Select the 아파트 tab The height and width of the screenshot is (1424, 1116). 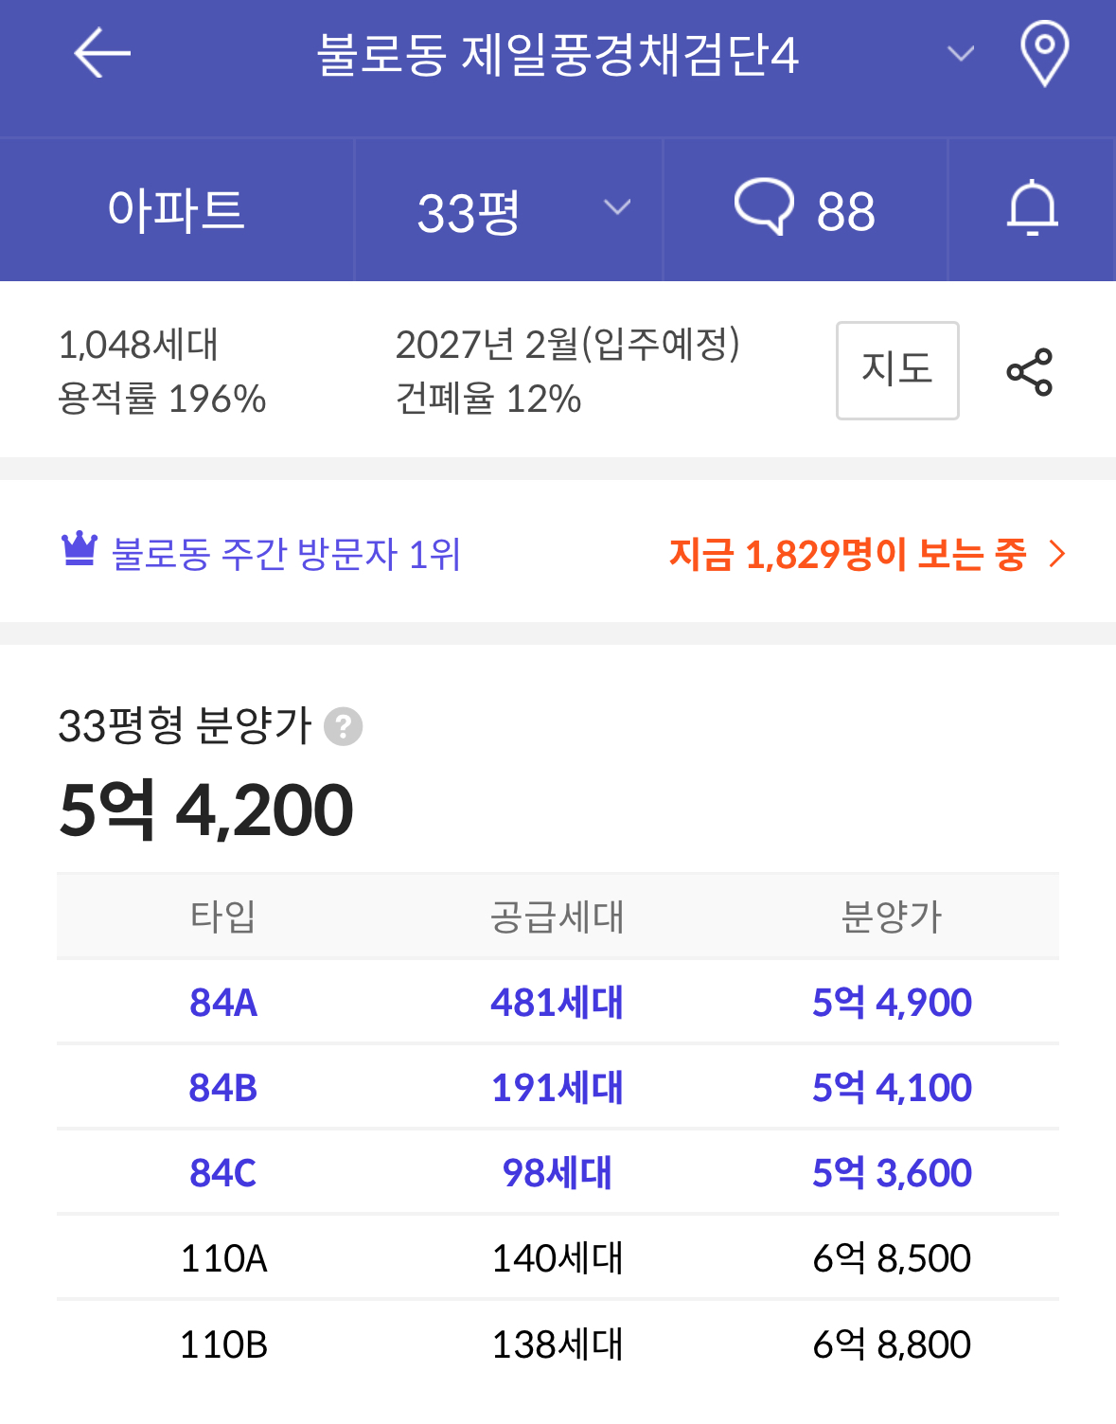pyautogui.click(x=176, y=210)
